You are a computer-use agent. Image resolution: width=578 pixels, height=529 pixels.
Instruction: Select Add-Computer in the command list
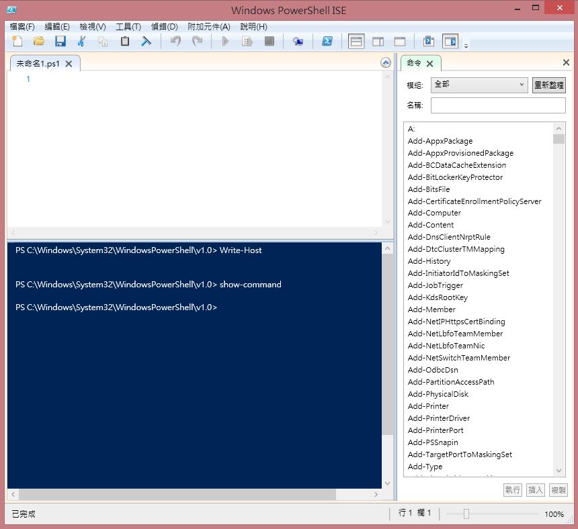click(x=434, y=213)
